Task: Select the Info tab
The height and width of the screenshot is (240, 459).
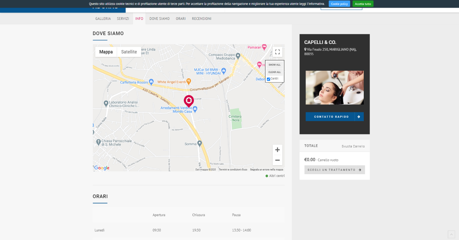Action: 139,19
